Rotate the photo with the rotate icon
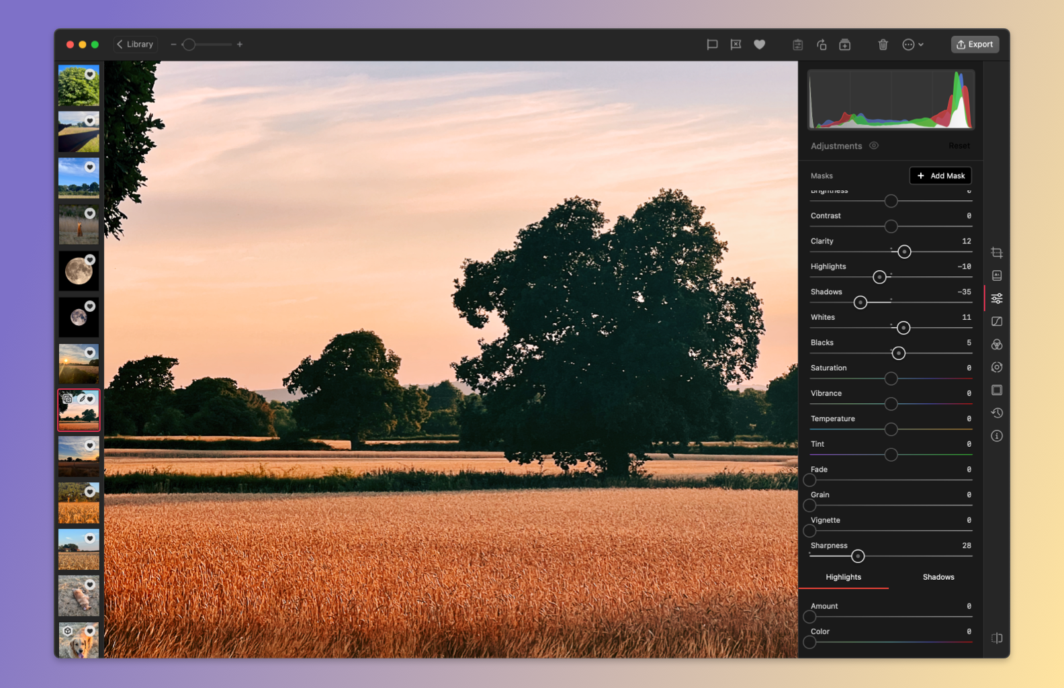This screenshot has height=688, width=1064. (x=822, y=44)
